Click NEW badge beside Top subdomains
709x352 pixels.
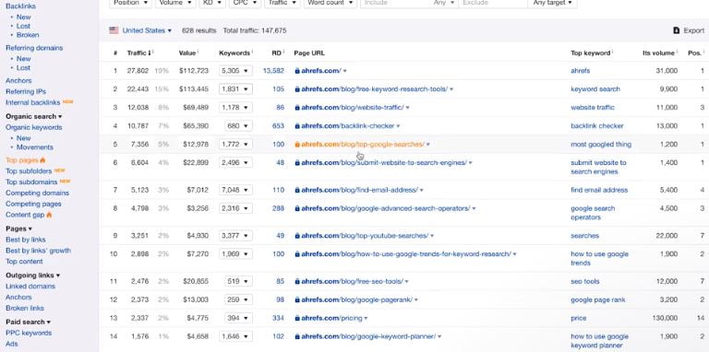coord(65,182)
